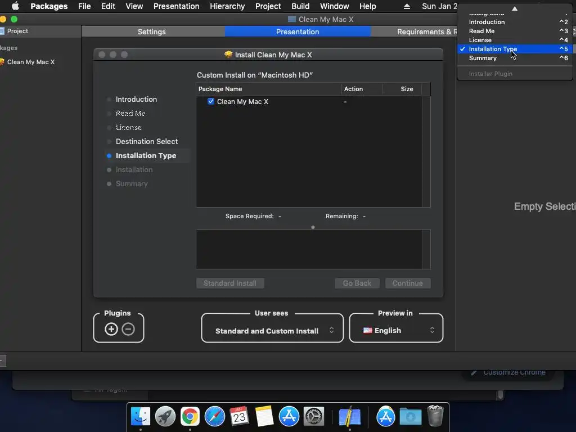Click the Package Name column header
The image size is (576, 432).
(x=268, y=89)
